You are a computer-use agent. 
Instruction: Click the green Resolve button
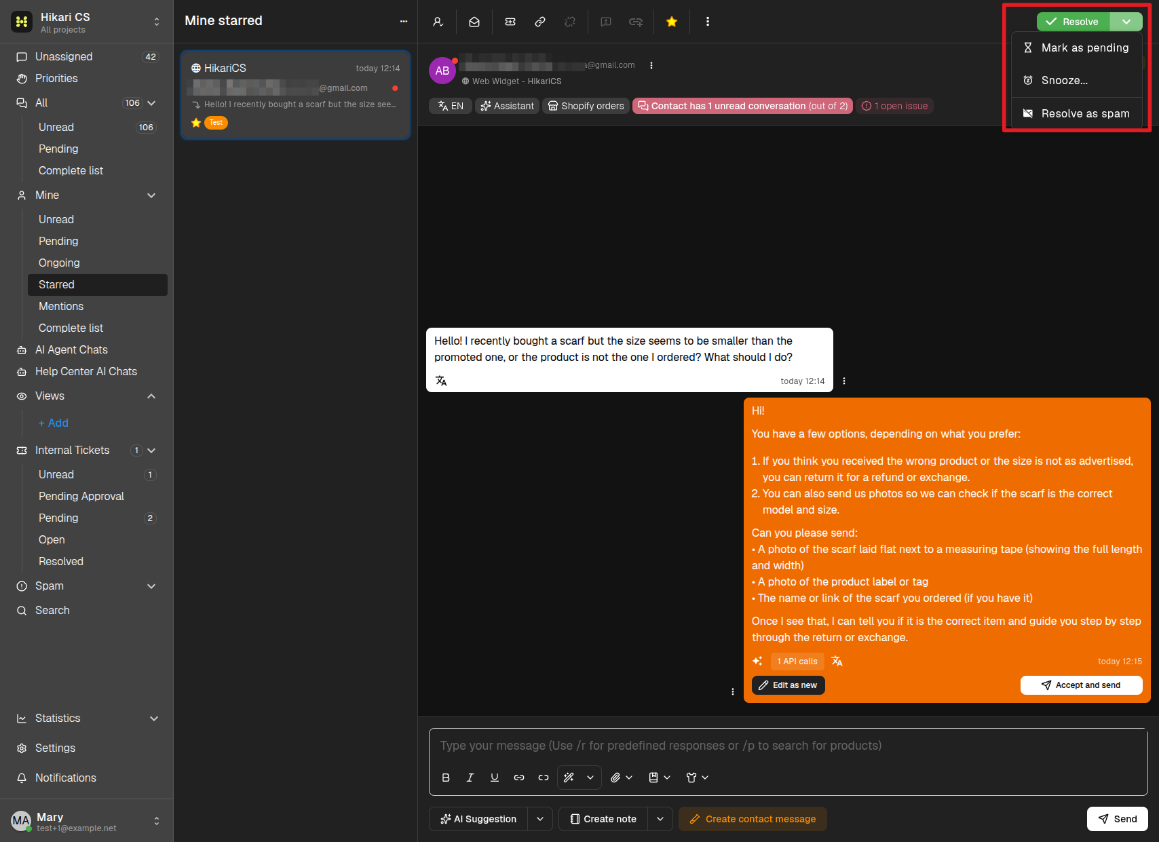(x=1073, y=22)
